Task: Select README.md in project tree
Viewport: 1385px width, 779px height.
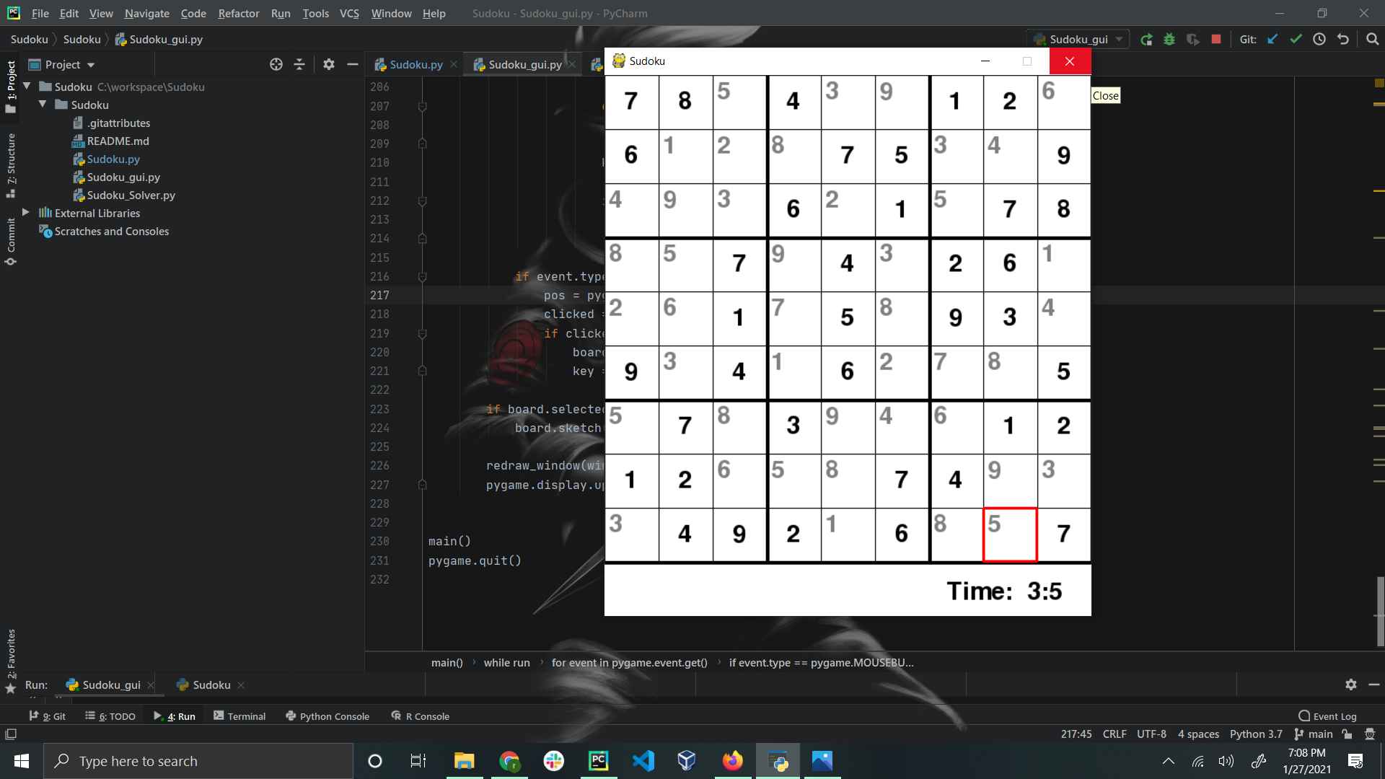Action: pos(118,141)
